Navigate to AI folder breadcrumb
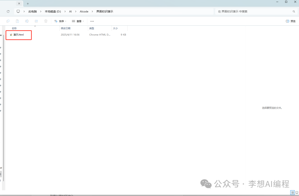 tap(70, 11)
